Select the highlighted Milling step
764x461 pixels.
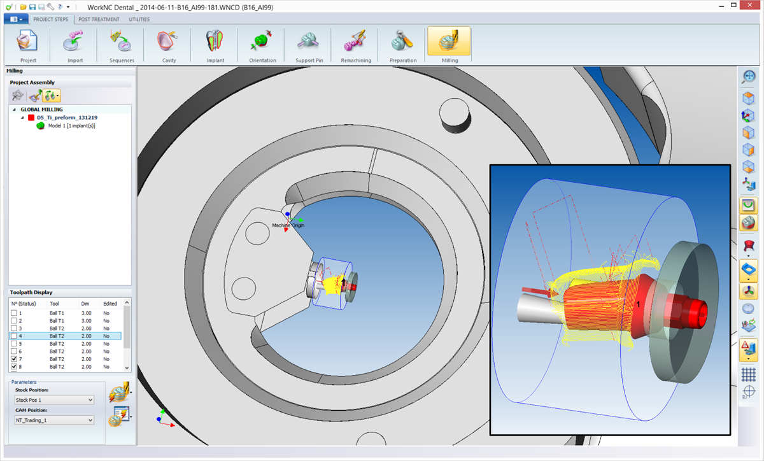[449, 46]
